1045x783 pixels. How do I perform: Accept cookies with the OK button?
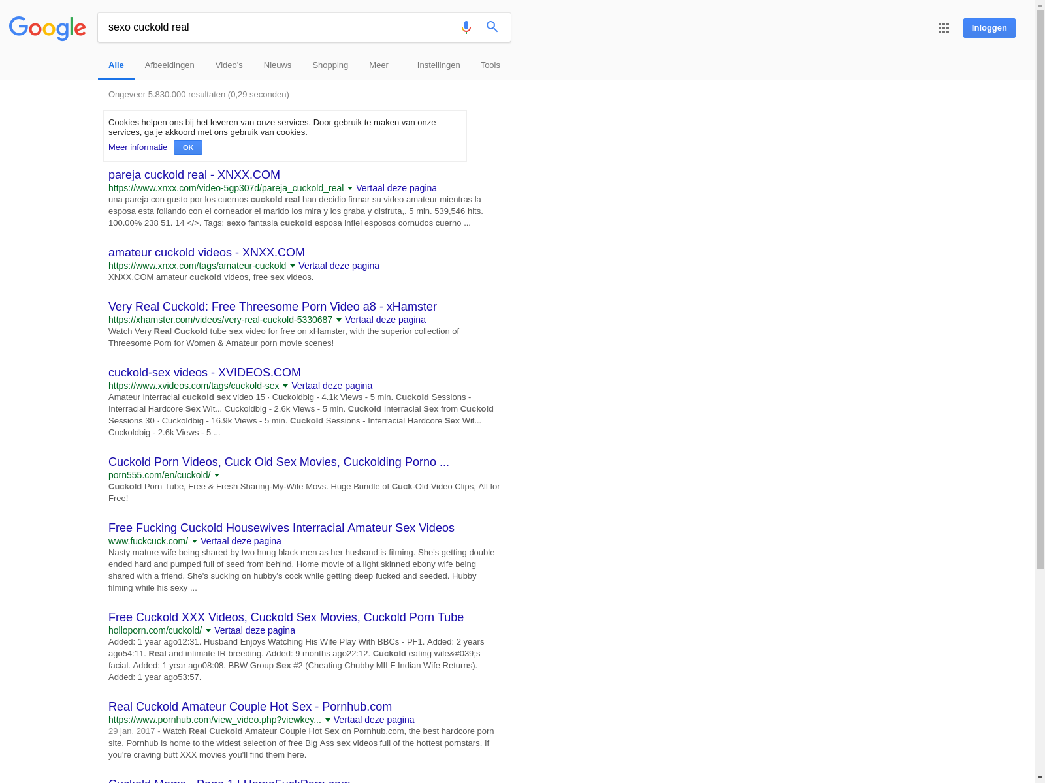pos(188,147)
